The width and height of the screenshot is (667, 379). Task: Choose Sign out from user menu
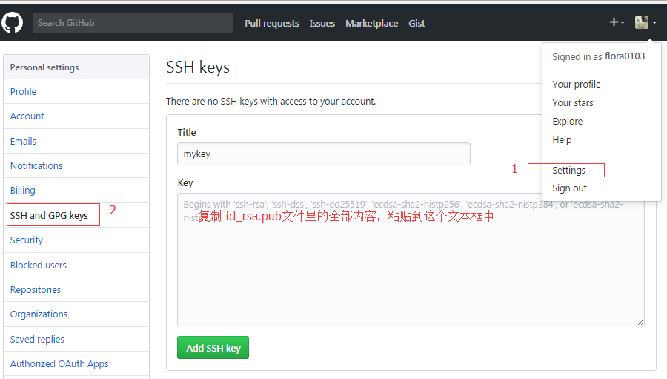point(569,188)
